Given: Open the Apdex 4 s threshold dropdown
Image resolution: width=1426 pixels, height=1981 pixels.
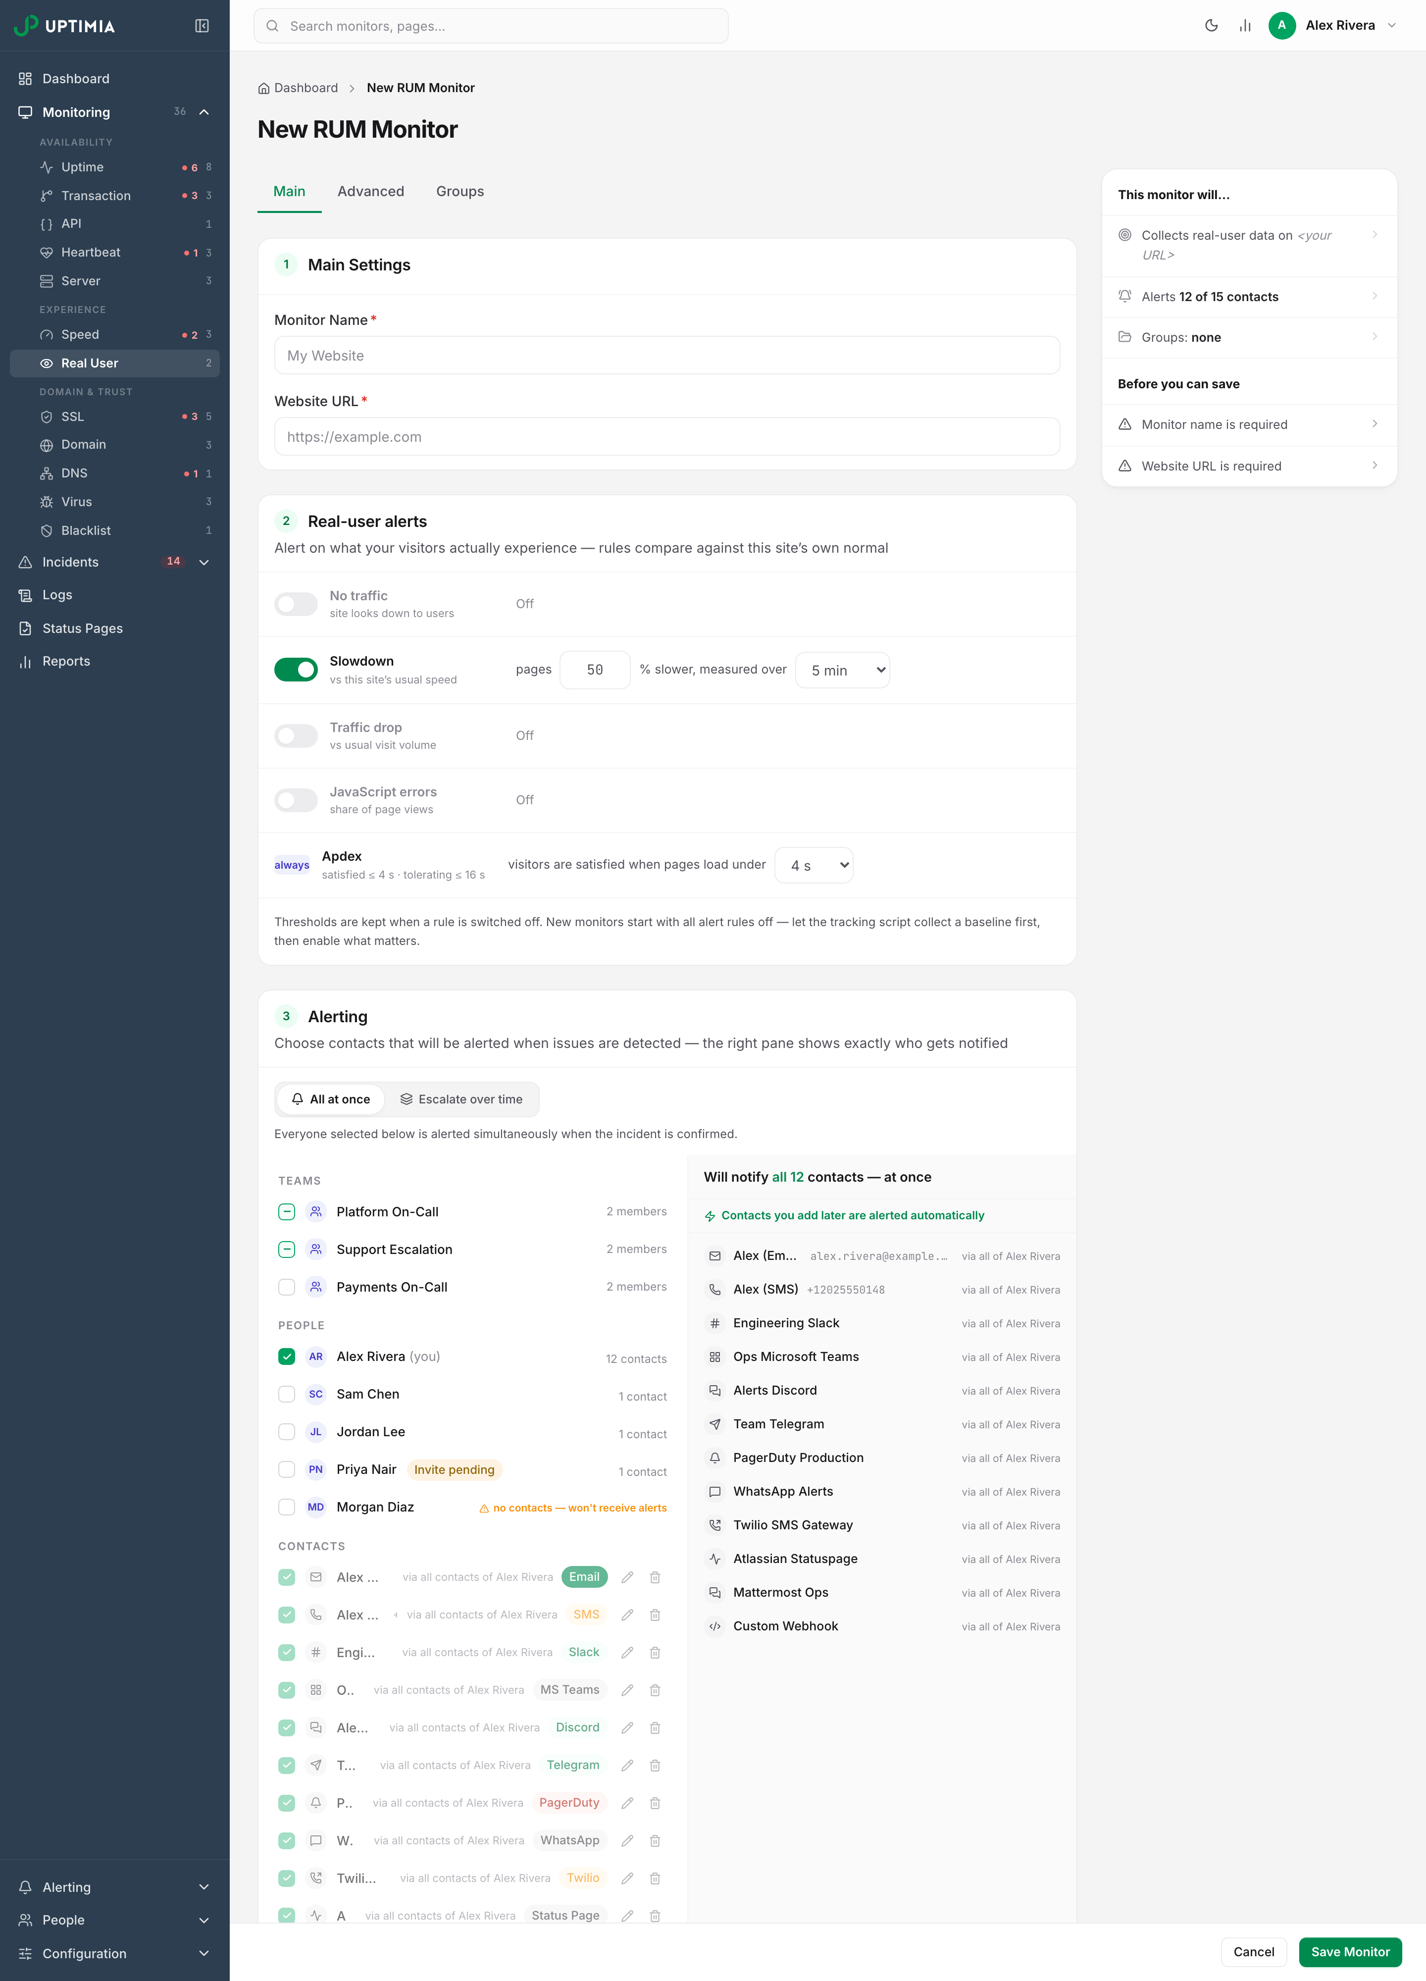Looking at the screenshot, I should coord(814,865).
